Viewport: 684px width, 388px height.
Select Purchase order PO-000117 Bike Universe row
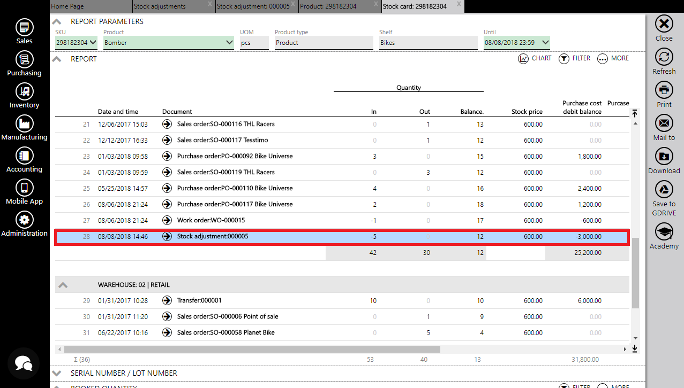pos(342,204)
